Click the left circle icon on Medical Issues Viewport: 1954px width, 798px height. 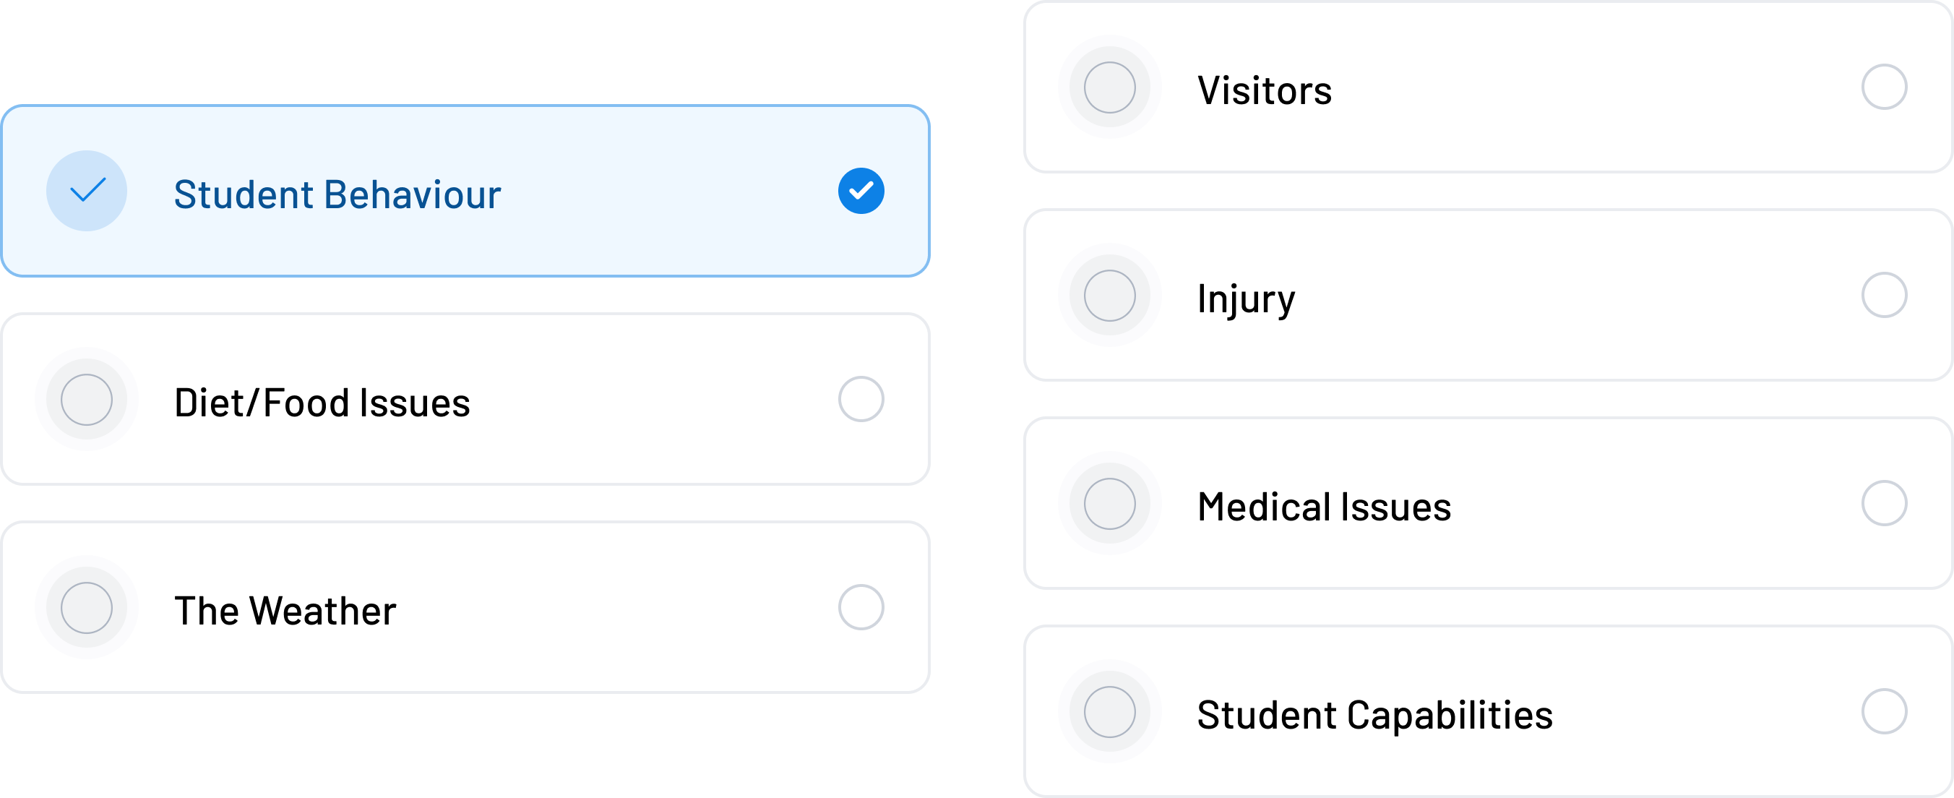(1109, 503)
